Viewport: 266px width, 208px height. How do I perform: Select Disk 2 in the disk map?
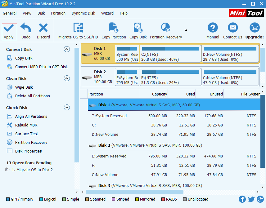(x=98, y=77)
